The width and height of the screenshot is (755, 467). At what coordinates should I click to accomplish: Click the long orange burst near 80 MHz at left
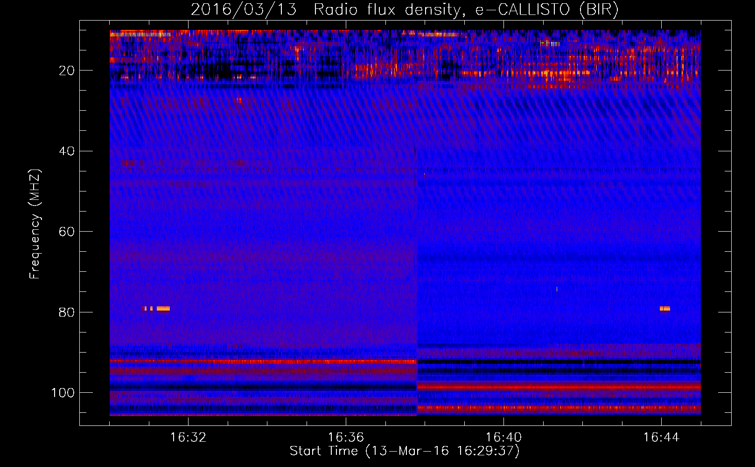163,309
